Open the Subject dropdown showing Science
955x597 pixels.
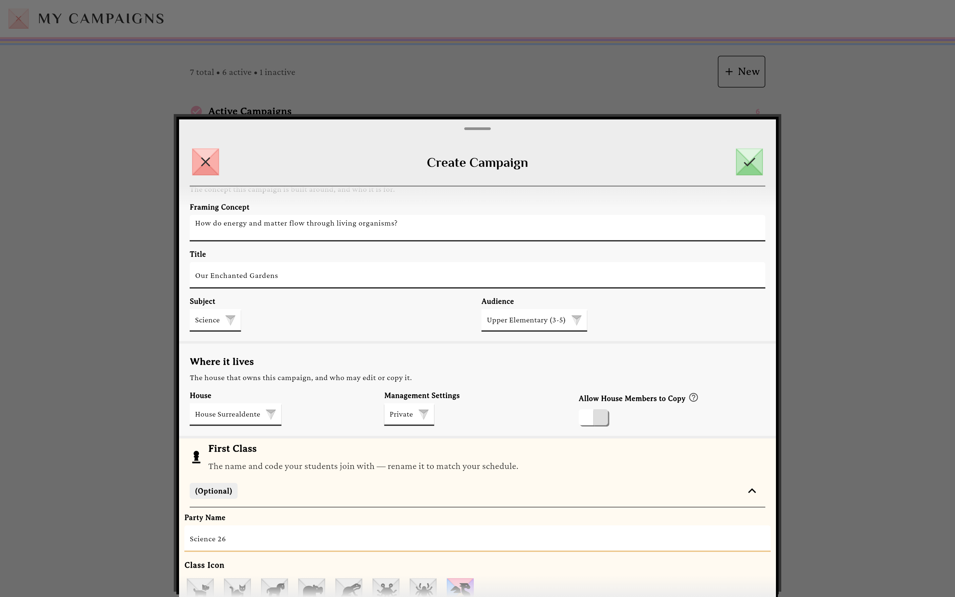(x=215, y=320)
